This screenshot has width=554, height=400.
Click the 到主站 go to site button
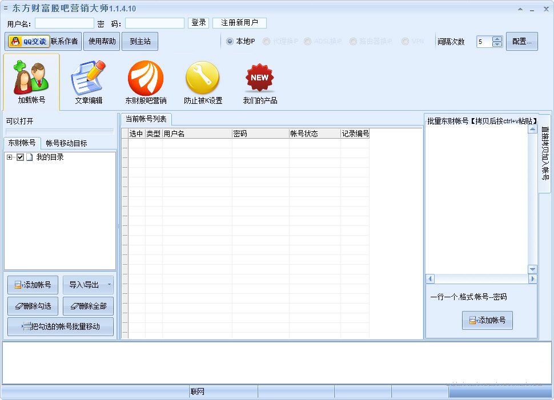[140, 41]
